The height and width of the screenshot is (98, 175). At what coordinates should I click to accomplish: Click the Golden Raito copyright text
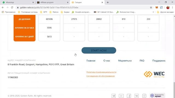30,96
